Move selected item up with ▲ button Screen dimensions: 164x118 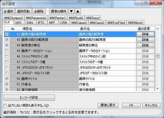(x=78, y=11)
